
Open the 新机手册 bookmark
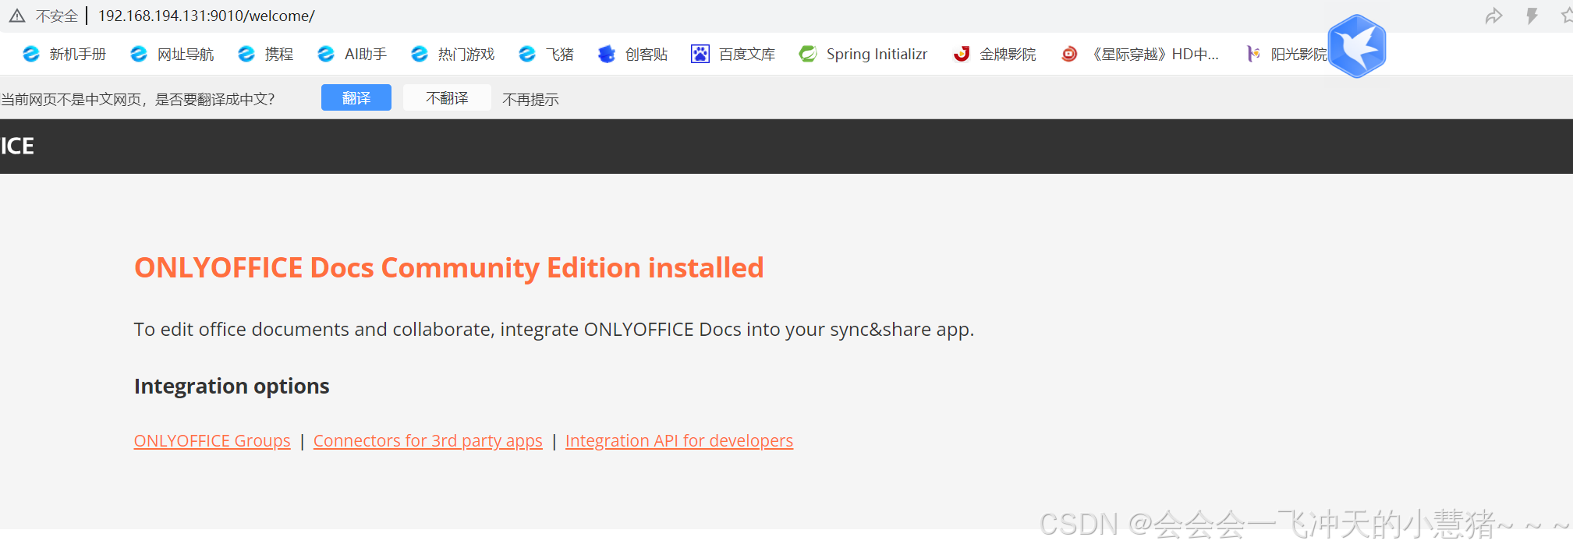point(64,54)
